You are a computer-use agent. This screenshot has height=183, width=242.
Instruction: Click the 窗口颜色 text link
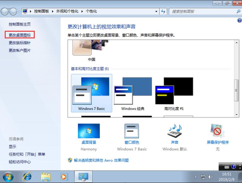pos(132,142)
